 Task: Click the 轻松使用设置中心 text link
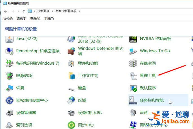32,100
